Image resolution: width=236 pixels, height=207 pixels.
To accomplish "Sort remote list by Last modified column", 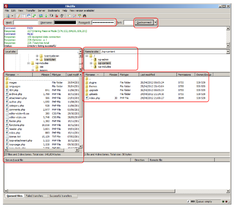I will 158,75.
